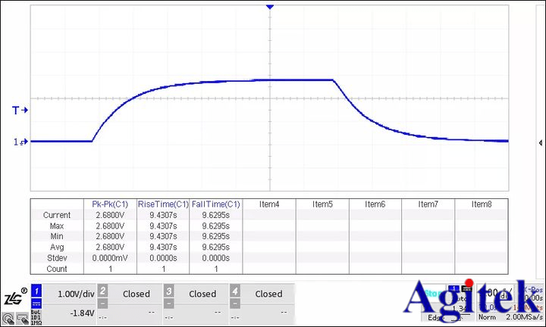Click the channel 1 DC coupling icon
Image resolution: width=546 pixels, height=327 pixels.
[x=36, y=304]
